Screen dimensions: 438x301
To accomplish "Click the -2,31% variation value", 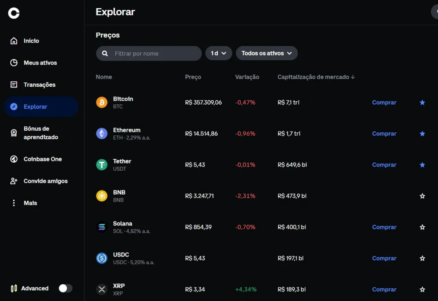I will click(245, 196).
